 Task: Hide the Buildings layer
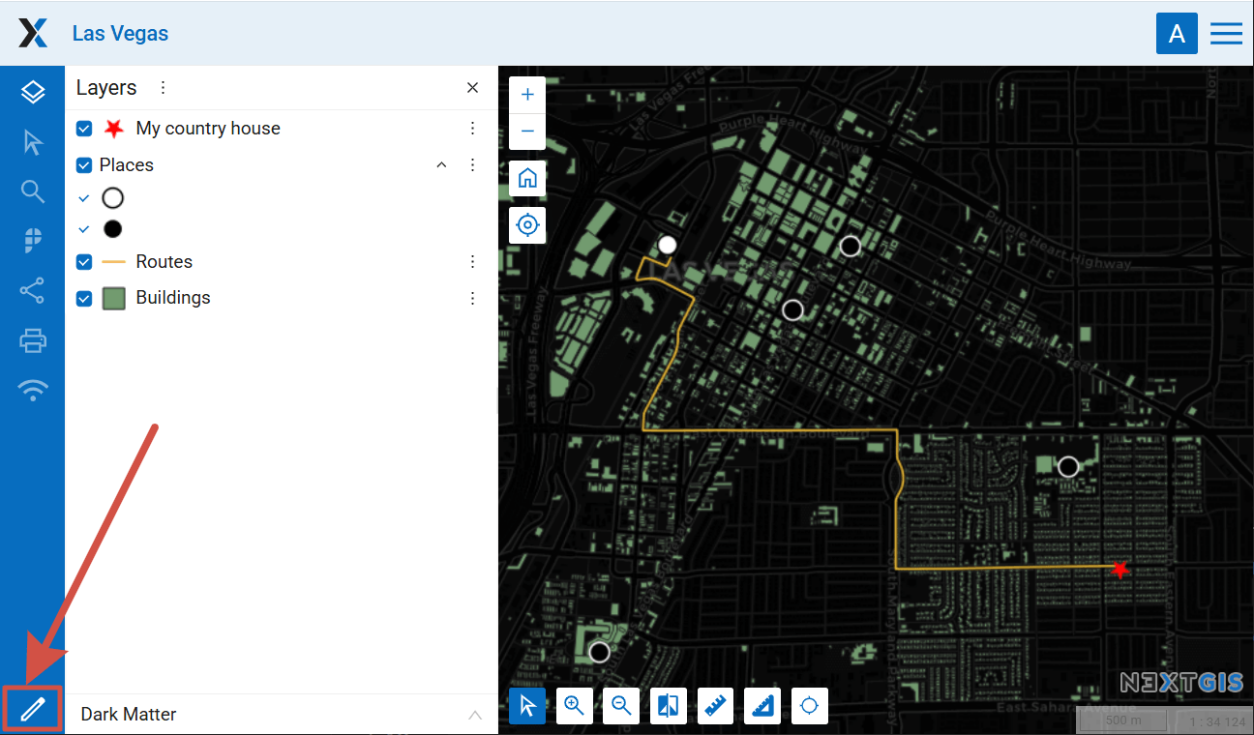pos(84,298)
